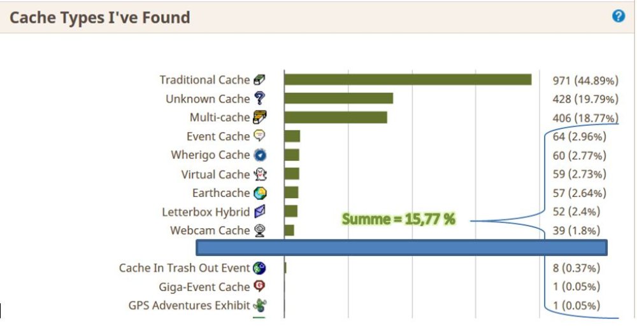Viewport: 637px width, 326px height.
Task: Click the 971 (44.89%) value label
Action: click(585, 81)
